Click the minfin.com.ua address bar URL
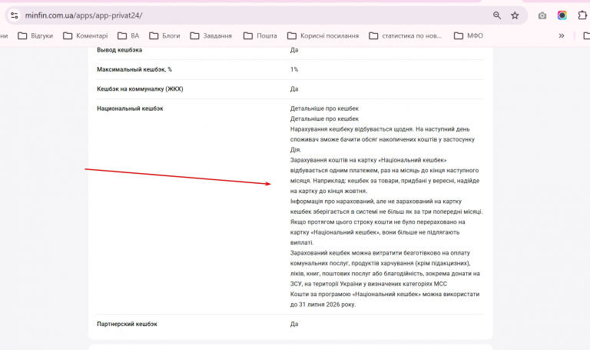Viewport: 590px width, 350px height. (x=84, y=15)
